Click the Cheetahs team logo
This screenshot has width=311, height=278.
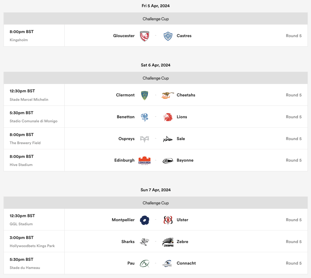pos(168,95)
